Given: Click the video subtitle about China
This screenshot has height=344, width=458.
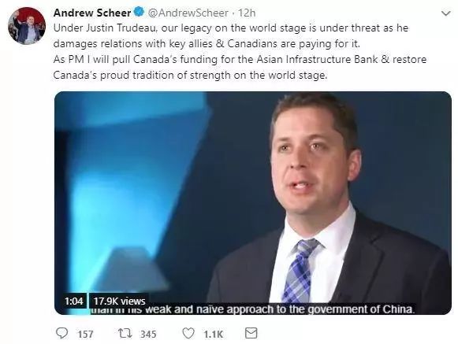Looking at the screenshot, I should coord(253,309).
